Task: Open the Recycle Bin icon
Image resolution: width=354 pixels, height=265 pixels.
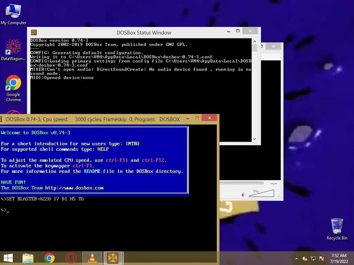Action: pos(337,229)
